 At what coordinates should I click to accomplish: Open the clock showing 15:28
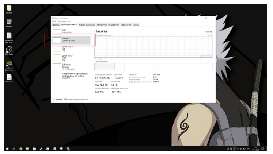(255, 149)
